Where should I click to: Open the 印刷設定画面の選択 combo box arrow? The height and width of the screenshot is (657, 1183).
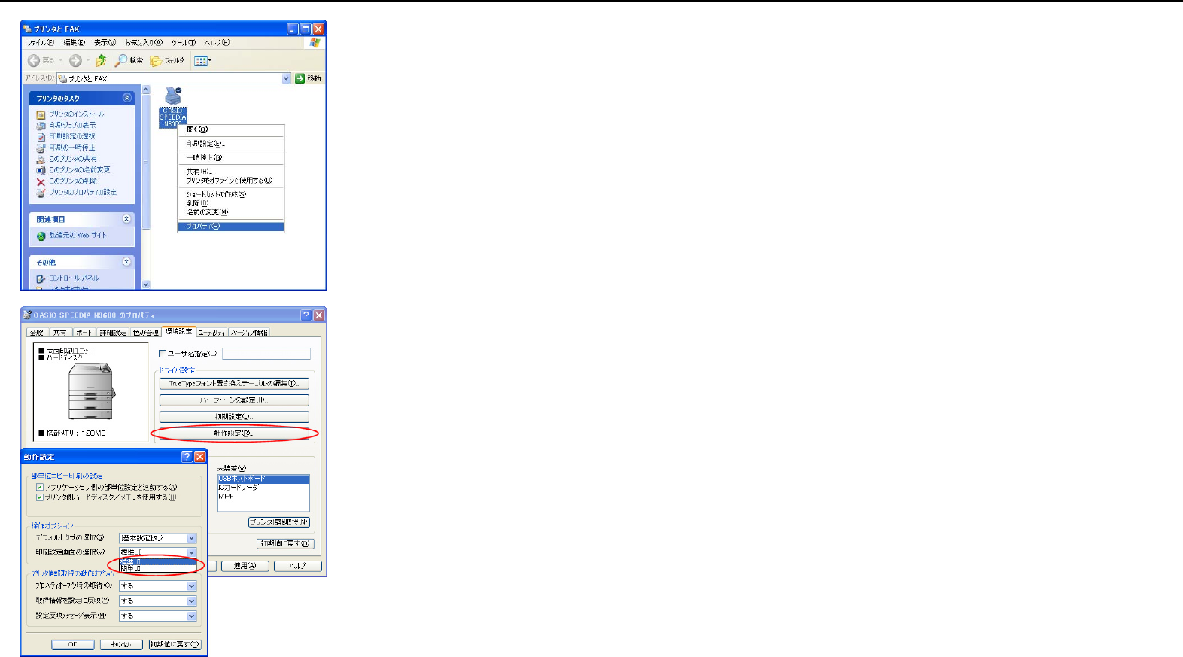tap(191, 552)
